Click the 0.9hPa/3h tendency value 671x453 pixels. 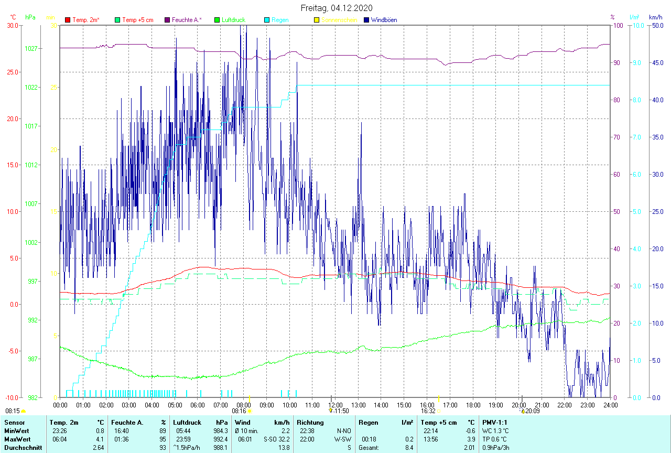coord(496,447)
